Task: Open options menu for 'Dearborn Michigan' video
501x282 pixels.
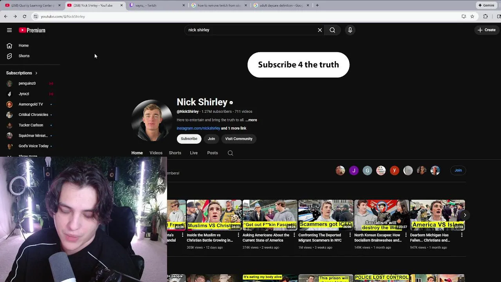Action: point(462,235)
